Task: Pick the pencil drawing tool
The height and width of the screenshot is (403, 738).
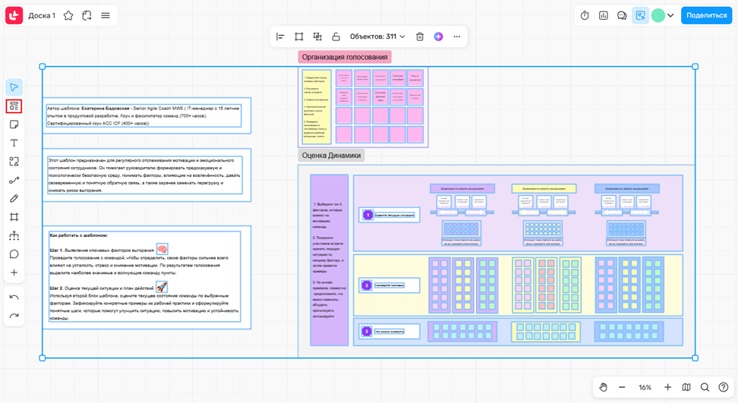Action: pos(14,198)
